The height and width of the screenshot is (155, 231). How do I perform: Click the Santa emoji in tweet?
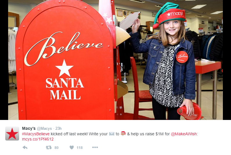[123, 134]
